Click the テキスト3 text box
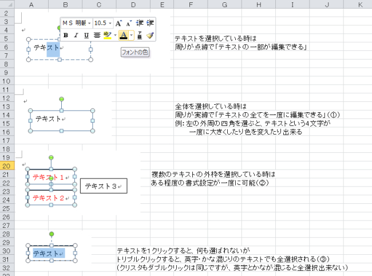The width and height of the screenshot is (372, 276). (104, 186)
